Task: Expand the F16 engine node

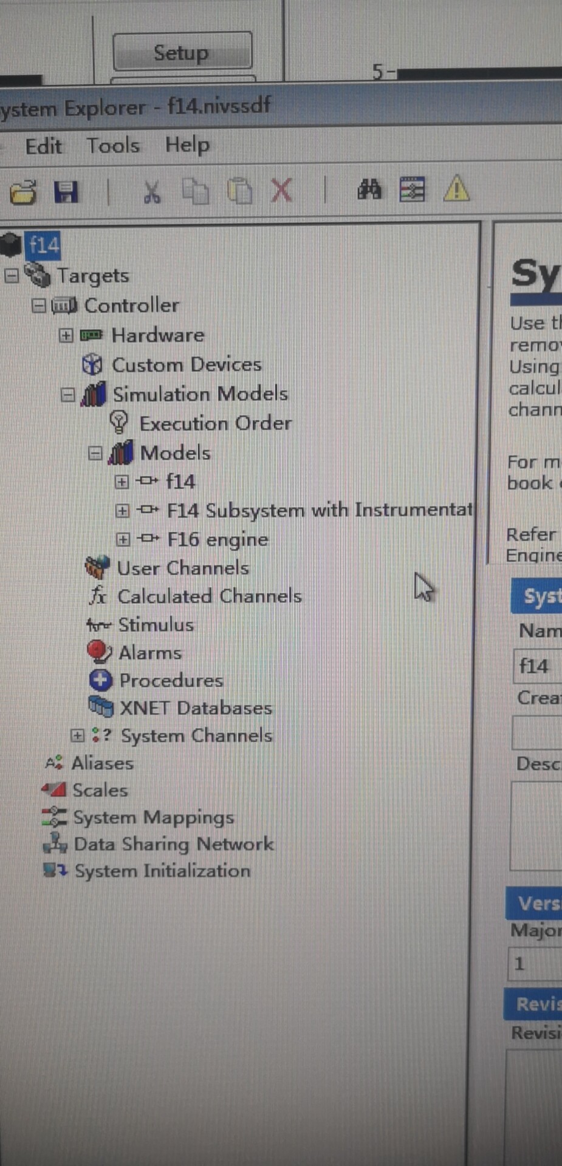Action: 123,539
